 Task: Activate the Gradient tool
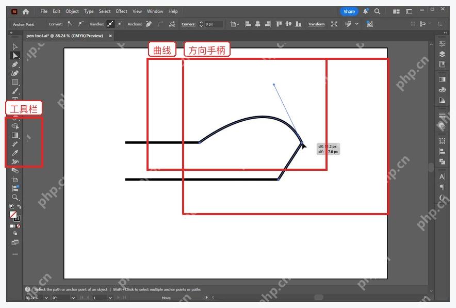(15, 135)
